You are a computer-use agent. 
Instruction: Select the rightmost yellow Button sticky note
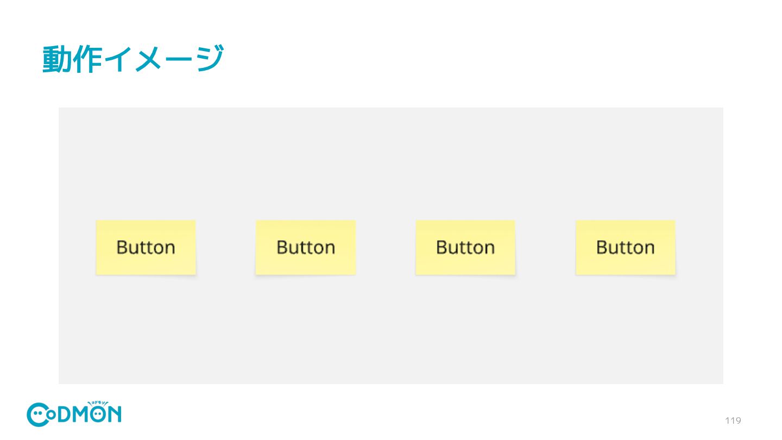(x=625, y=247)
